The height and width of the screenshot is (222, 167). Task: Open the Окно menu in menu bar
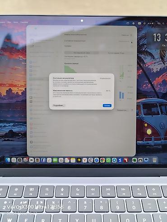16,23
